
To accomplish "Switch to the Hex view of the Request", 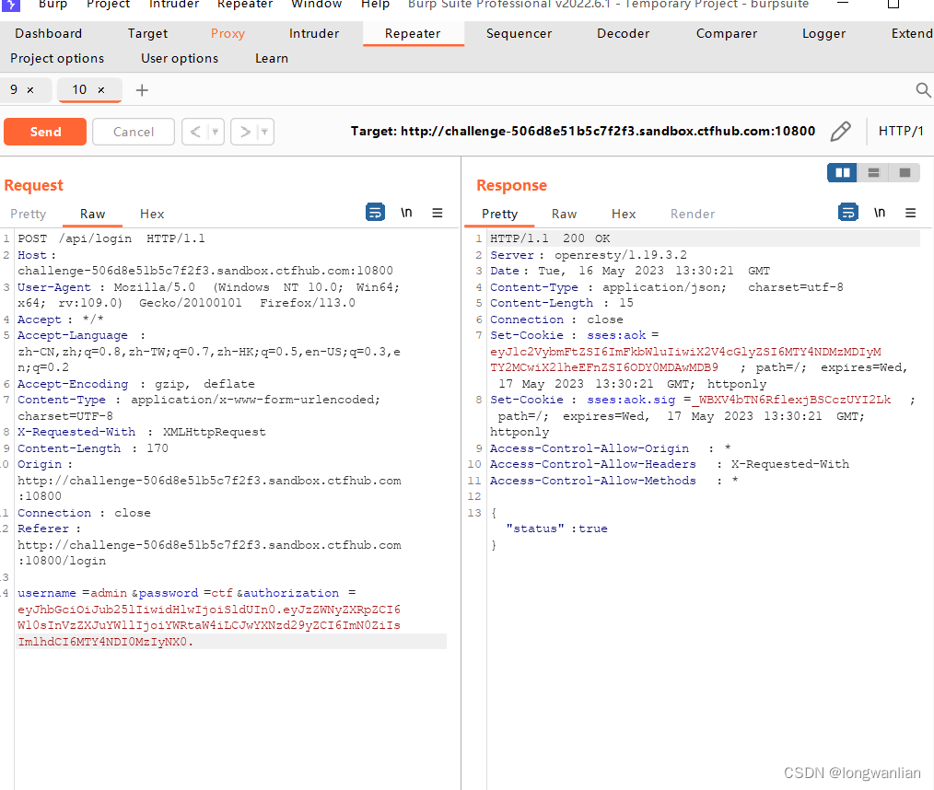I will point(151,214).
